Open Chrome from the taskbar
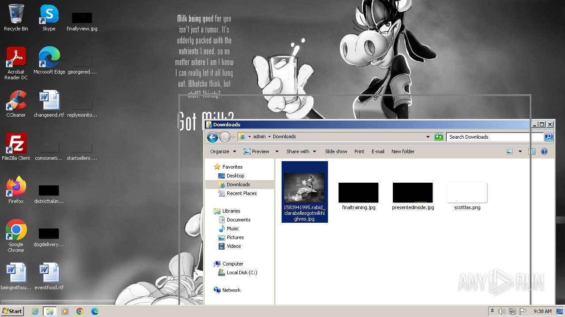 [x=80, y=311]
